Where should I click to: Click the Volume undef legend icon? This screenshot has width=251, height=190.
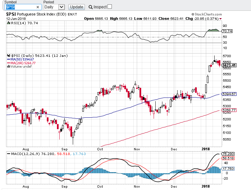click(x=9, y=67)
